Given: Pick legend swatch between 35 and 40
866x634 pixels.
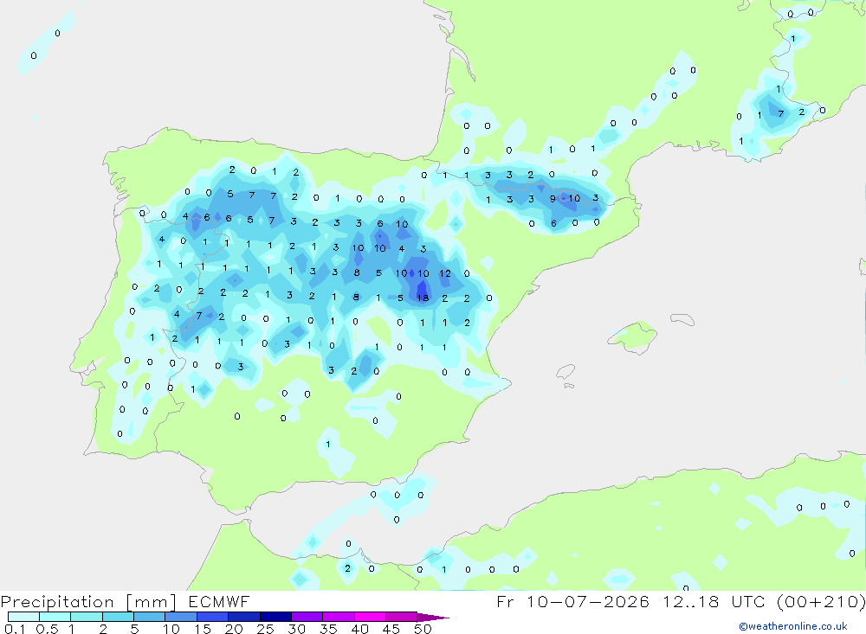Looking at the screenshot, I should coord(339,617).
